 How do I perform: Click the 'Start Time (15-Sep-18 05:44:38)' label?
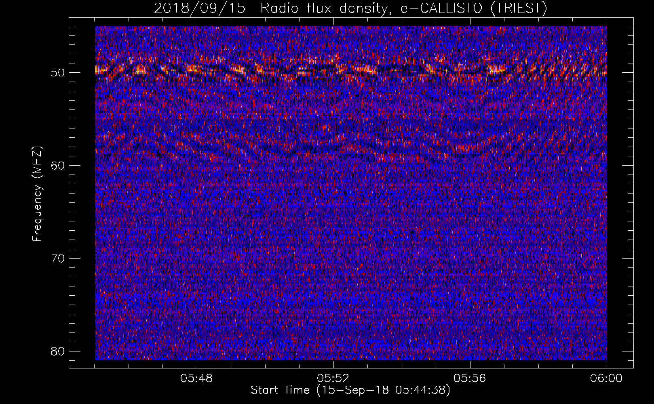[x=350, y=390]
